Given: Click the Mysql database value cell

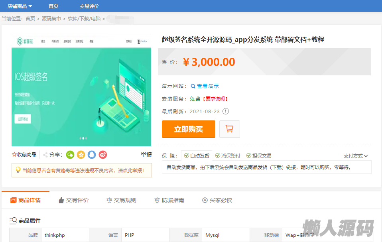Looking at the screenshot, I should (226, 235).
